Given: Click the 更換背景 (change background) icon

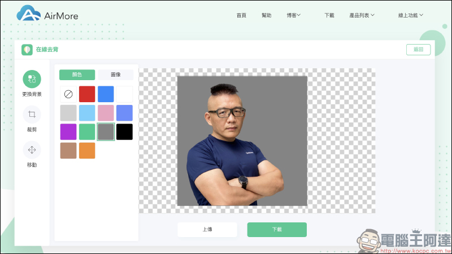Looking at the screenshot, I should pyautogui.click(x=32, y=79).
